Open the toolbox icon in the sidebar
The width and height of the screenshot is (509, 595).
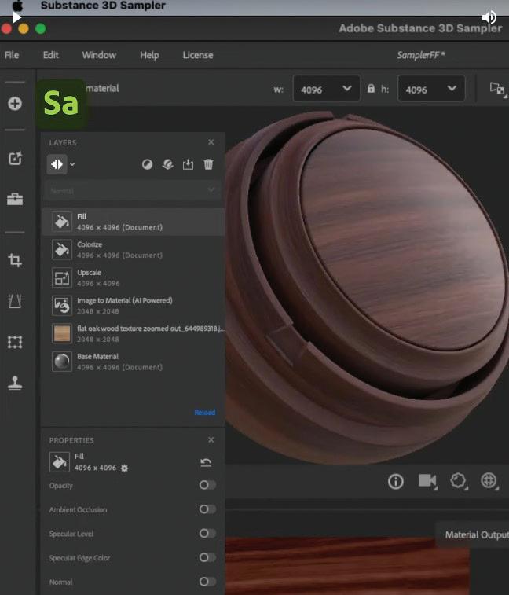pos(15,198)
